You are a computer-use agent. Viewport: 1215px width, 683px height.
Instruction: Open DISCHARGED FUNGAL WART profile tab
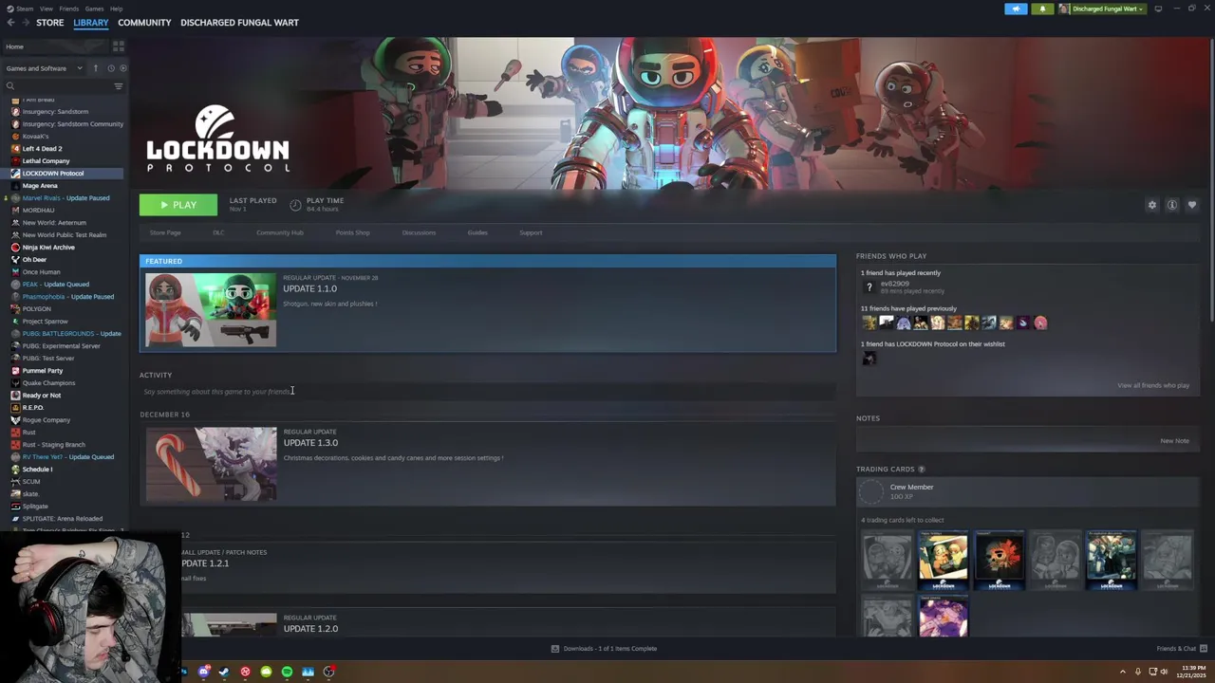coord(239,23)
